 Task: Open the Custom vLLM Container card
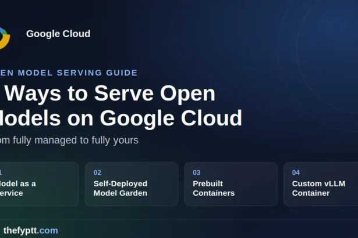pyautogui.click(x=321, y=184)
